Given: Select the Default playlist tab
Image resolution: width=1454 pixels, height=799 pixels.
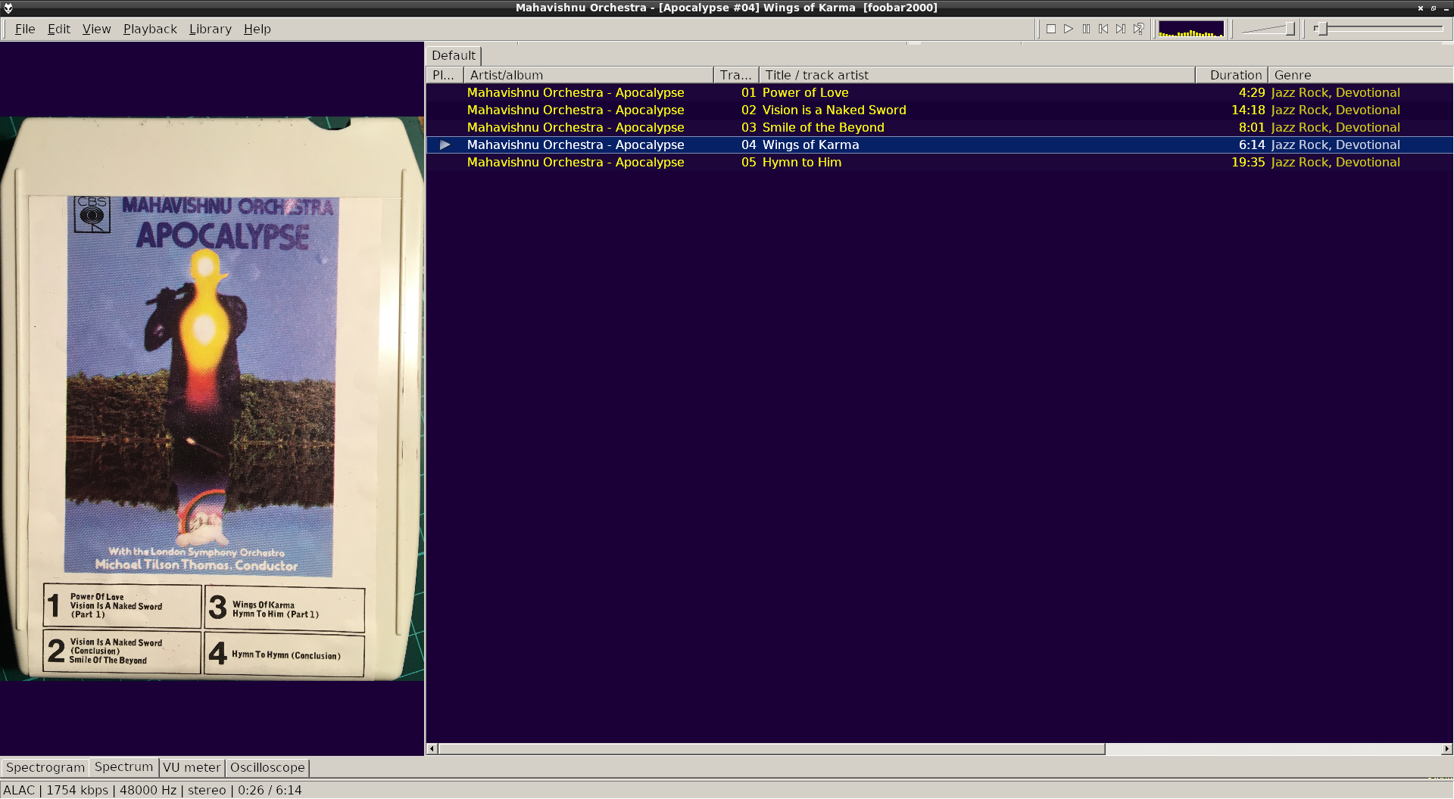Looking at the screenshot, I should point(454,55).
